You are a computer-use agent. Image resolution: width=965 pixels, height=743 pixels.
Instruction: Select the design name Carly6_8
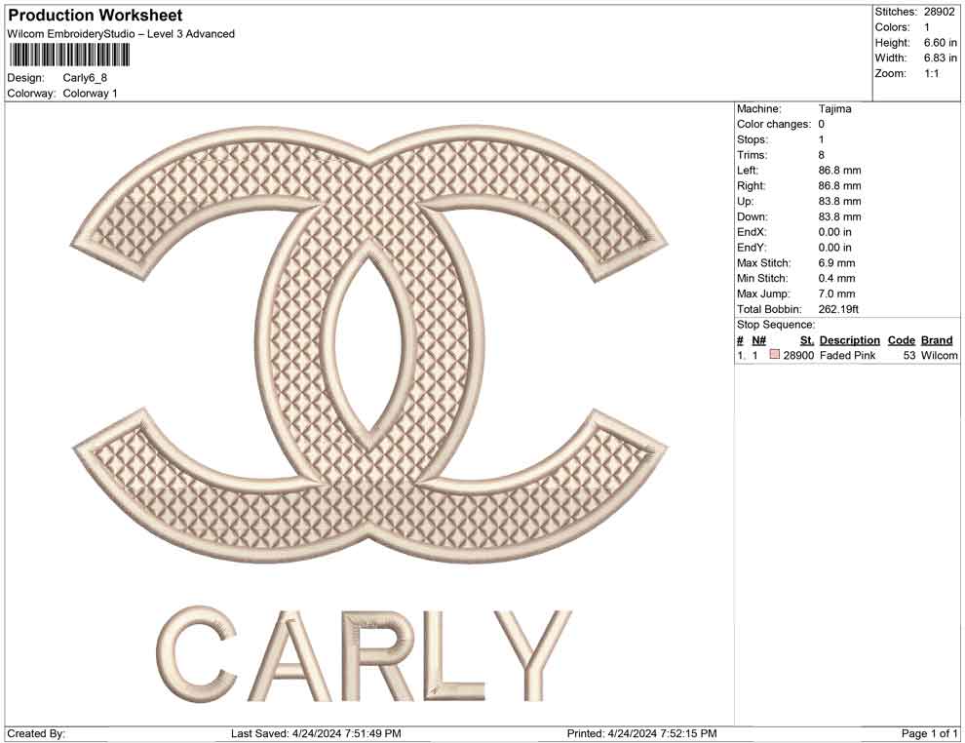point(88,78)
